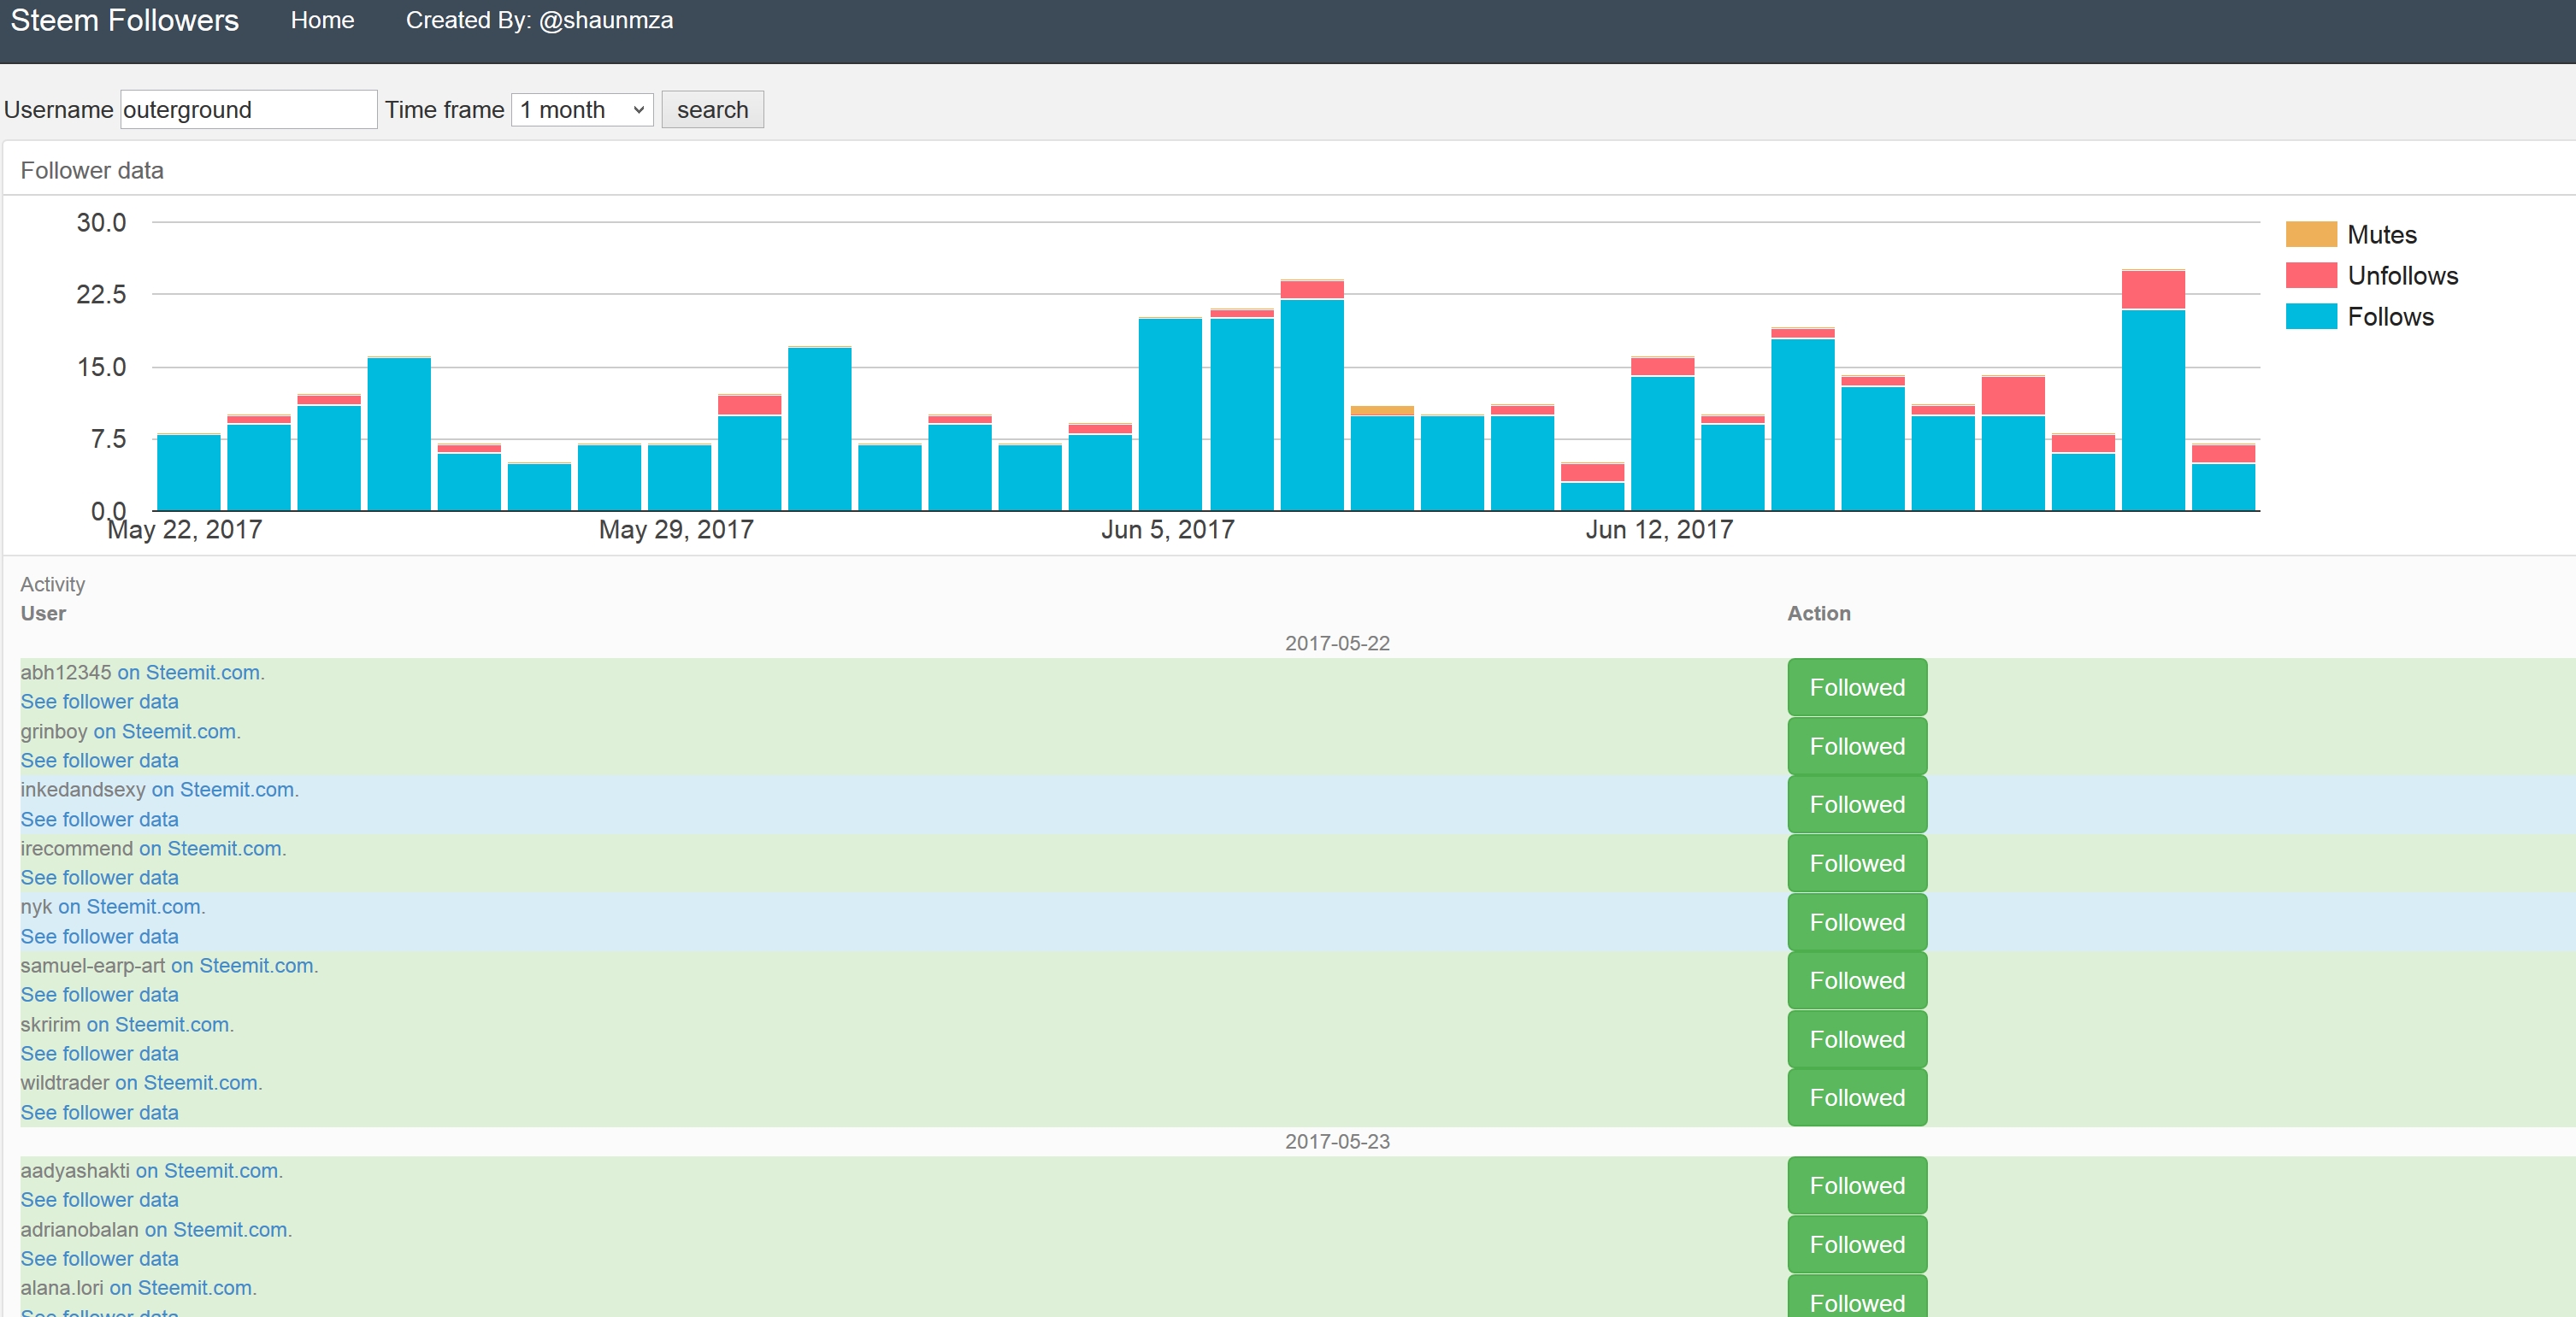Screen dimensions: 2576x1317
Task: Click the Jun 5, 2017 axis label
Action: click(1168, 529)
